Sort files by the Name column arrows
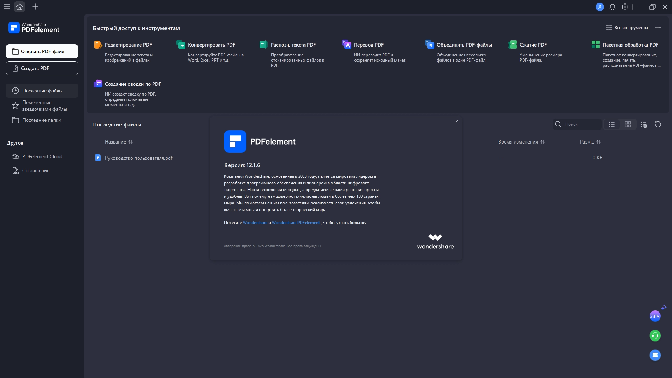Screen dimensions: 672x378 click(131, 142)
